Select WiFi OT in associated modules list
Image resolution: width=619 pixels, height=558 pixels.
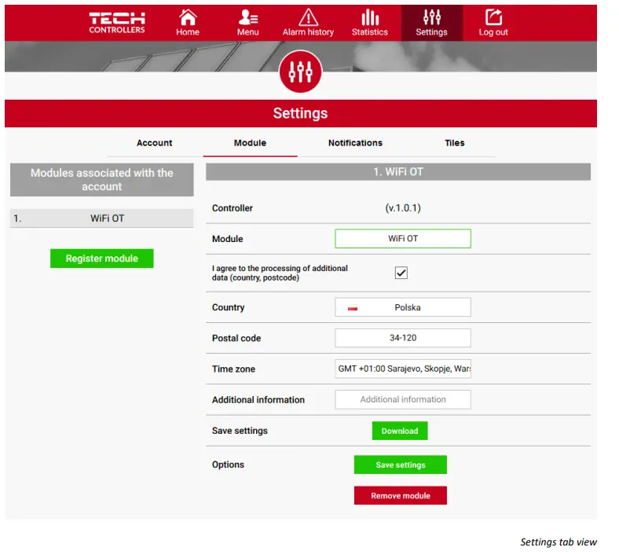pos(102,218)
